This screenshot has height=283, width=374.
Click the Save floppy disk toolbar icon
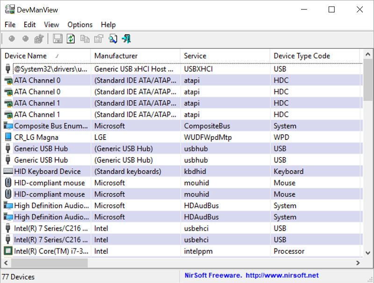pos(58,39)
